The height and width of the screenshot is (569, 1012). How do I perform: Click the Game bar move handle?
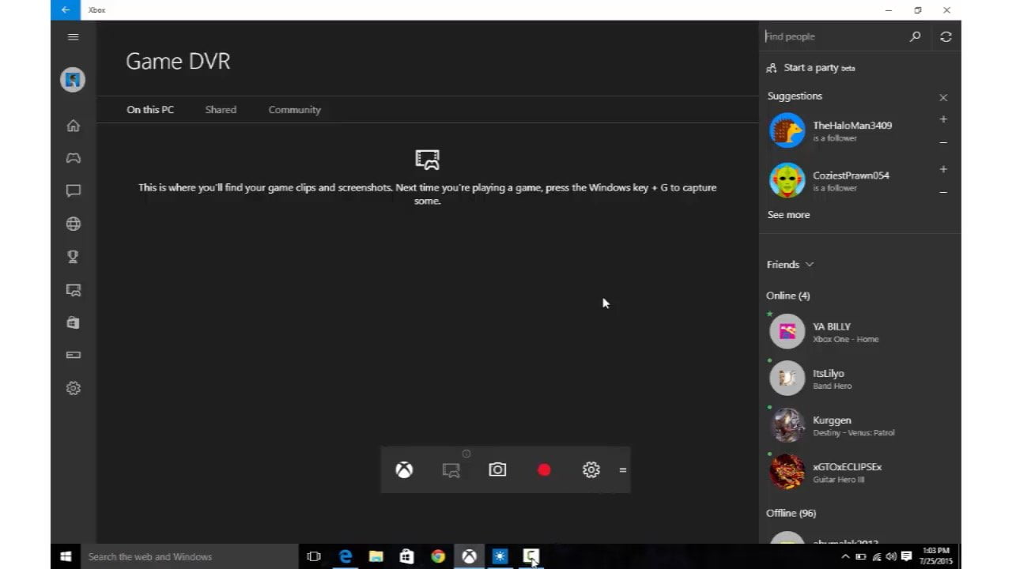[x=623, y=469]
